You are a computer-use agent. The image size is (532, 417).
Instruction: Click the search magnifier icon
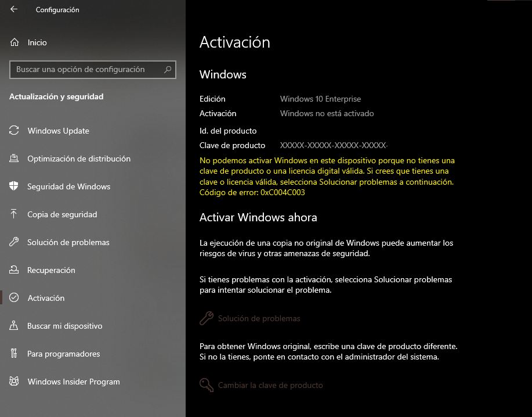tap(168, 70)
